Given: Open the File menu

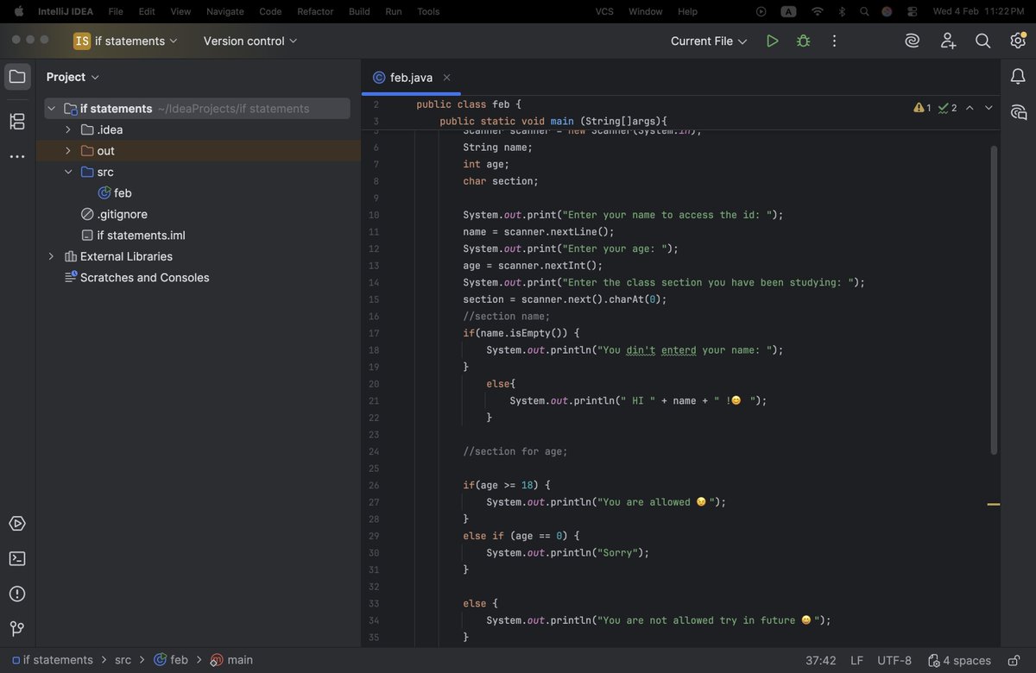Looking at the screenshot, I should (115, 11).
